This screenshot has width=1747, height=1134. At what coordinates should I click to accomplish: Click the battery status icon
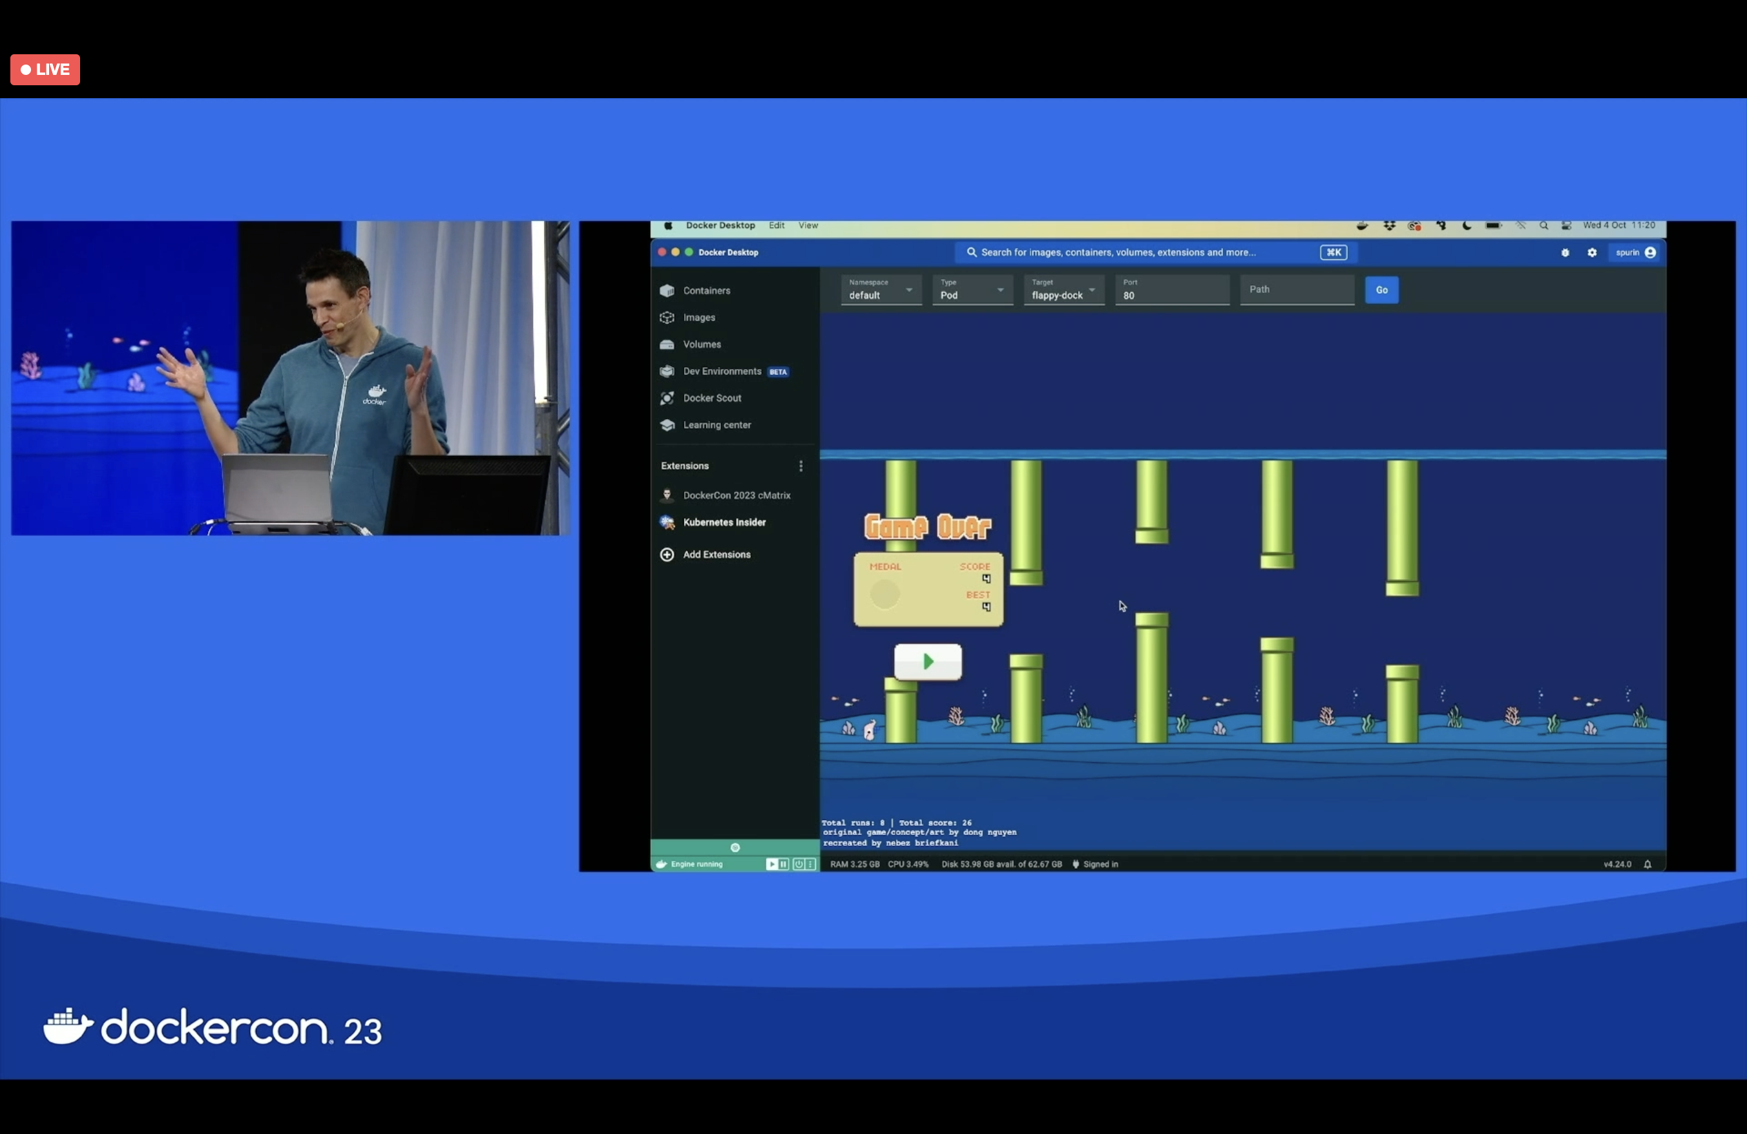click(1494, 226)
